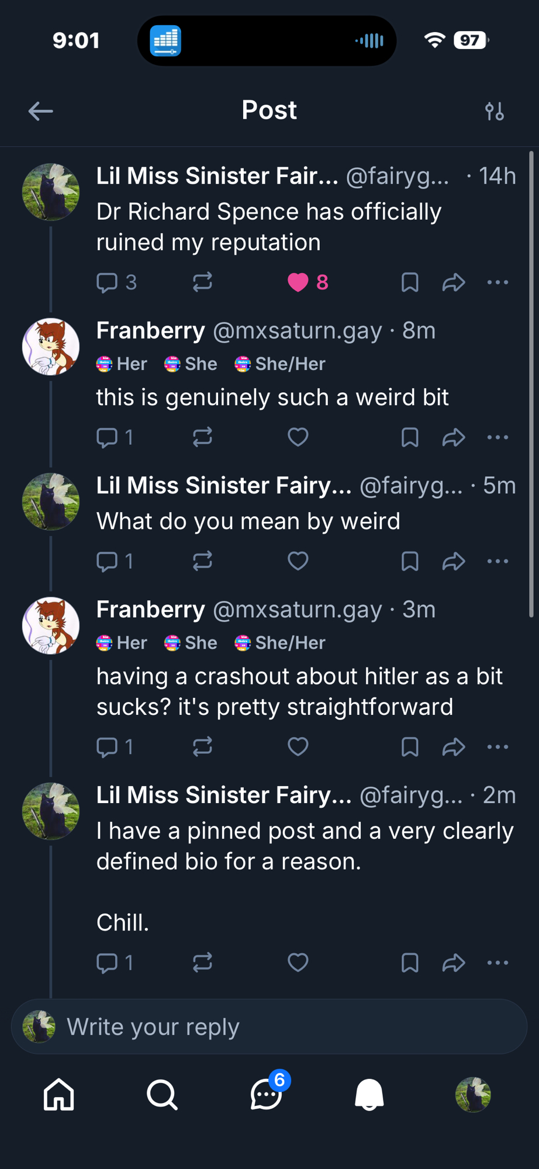Image resolution: width=539 pixels, height=1169 pixels.
Task: Open more options on the 'Chill.' reply
Action: (x=497, y=963)
